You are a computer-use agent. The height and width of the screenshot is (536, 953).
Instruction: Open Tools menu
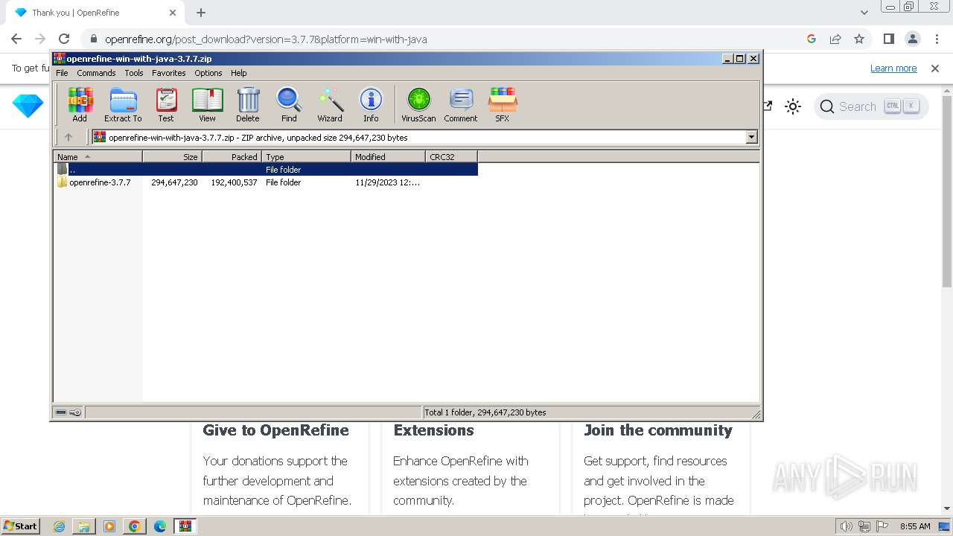pos(134,73)
